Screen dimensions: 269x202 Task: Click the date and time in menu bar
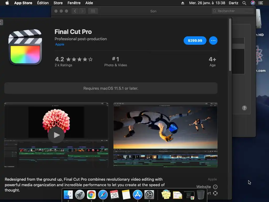click(x=207, y=3)
